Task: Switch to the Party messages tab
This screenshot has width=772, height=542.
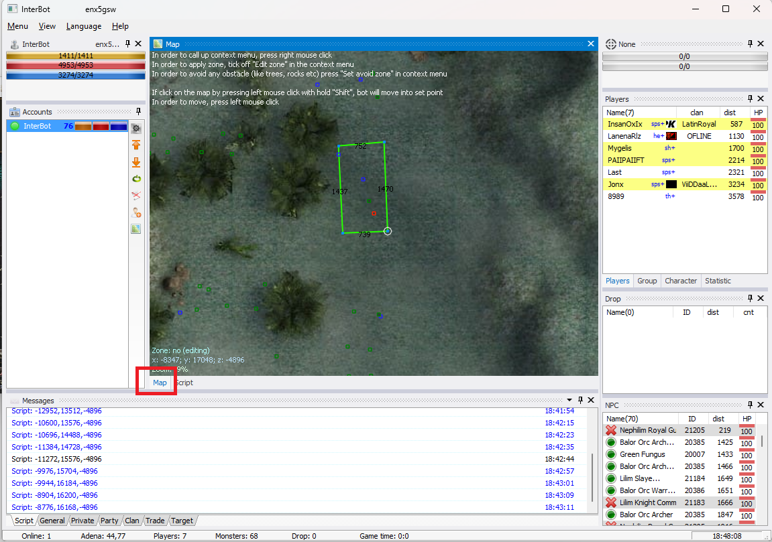Action: 109,521
